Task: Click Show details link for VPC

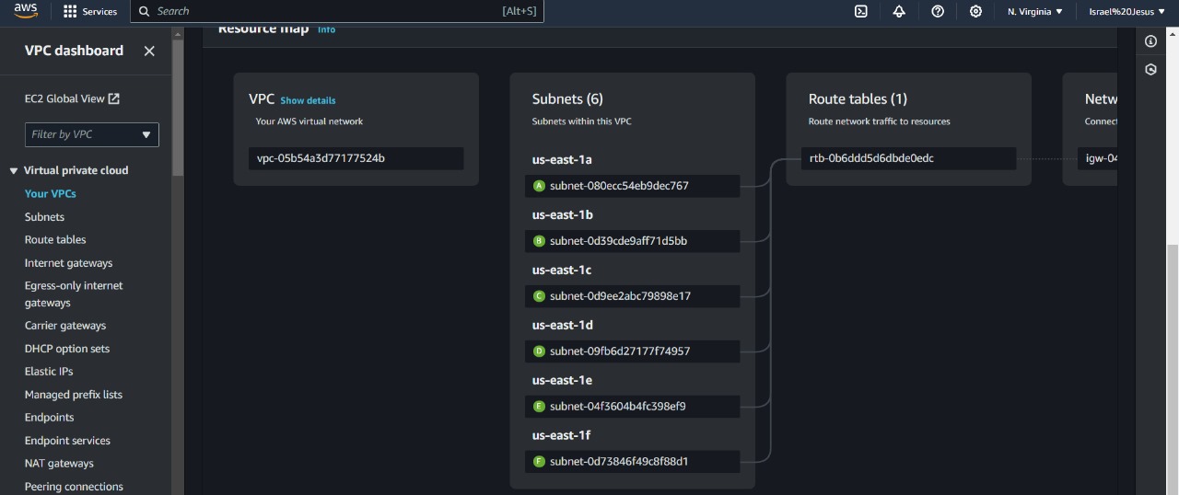Action: [308, 100]
